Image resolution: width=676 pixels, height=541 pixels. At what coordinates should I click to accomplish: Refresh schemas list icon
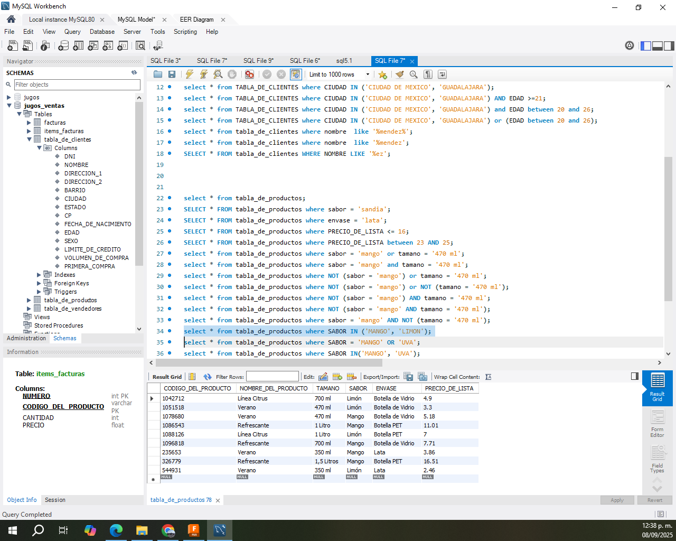[134, 72]
